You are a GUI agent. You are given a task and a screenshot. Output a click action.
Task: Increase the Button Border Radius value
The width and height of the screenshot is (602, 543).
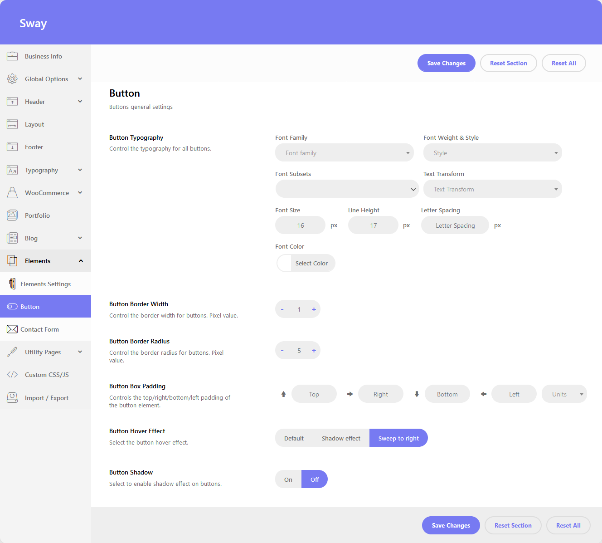(x=314, y=351)
